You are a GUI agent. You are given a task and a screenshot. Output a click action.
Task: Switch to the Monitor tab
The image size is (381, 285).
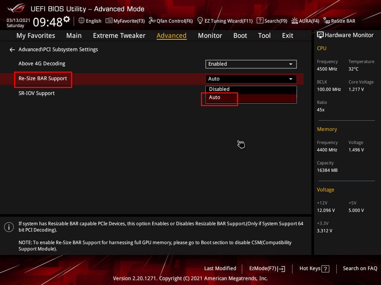210,36
